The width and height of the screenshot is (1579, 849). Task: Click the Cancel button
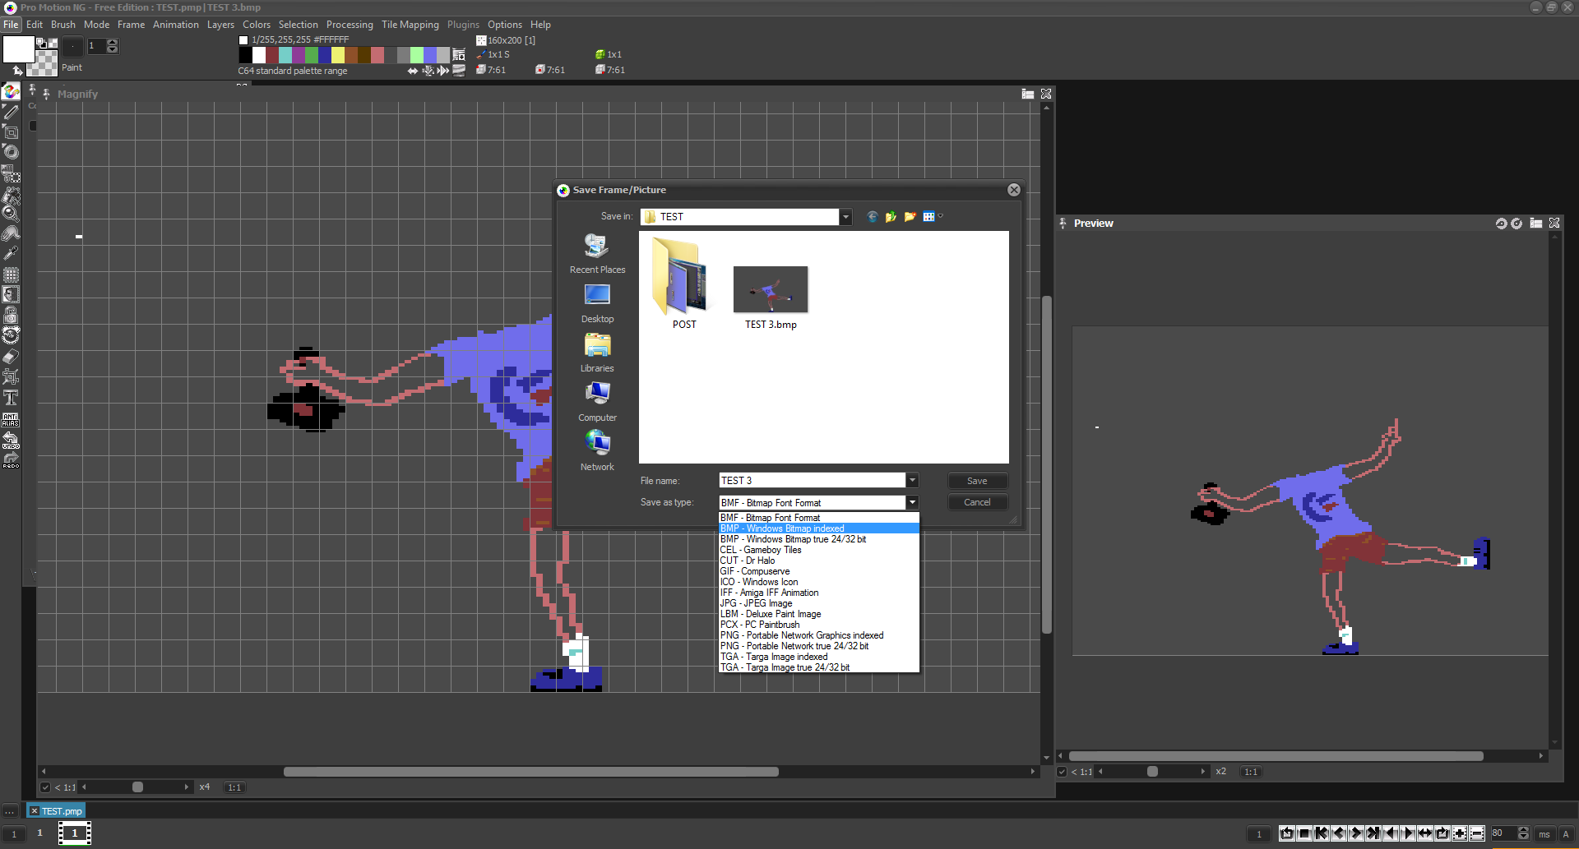[x=977, y=502]
